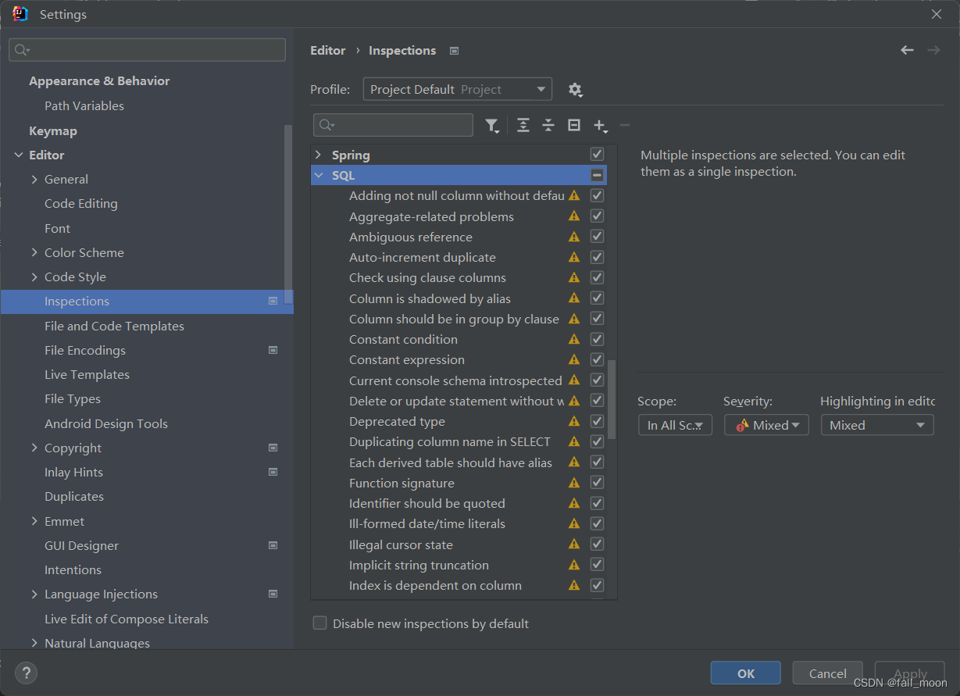Click warning icon for Function signature
Image resolution: width=960 pixels, height=696 pixels.
coord(574,483)
